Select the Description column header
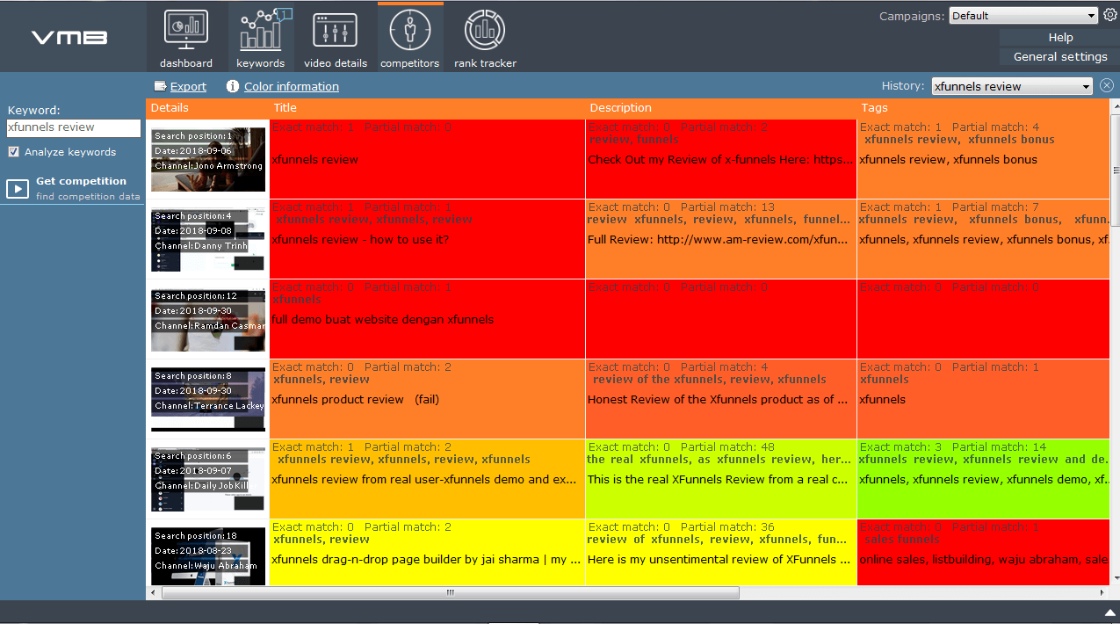 tap(720, 108)
